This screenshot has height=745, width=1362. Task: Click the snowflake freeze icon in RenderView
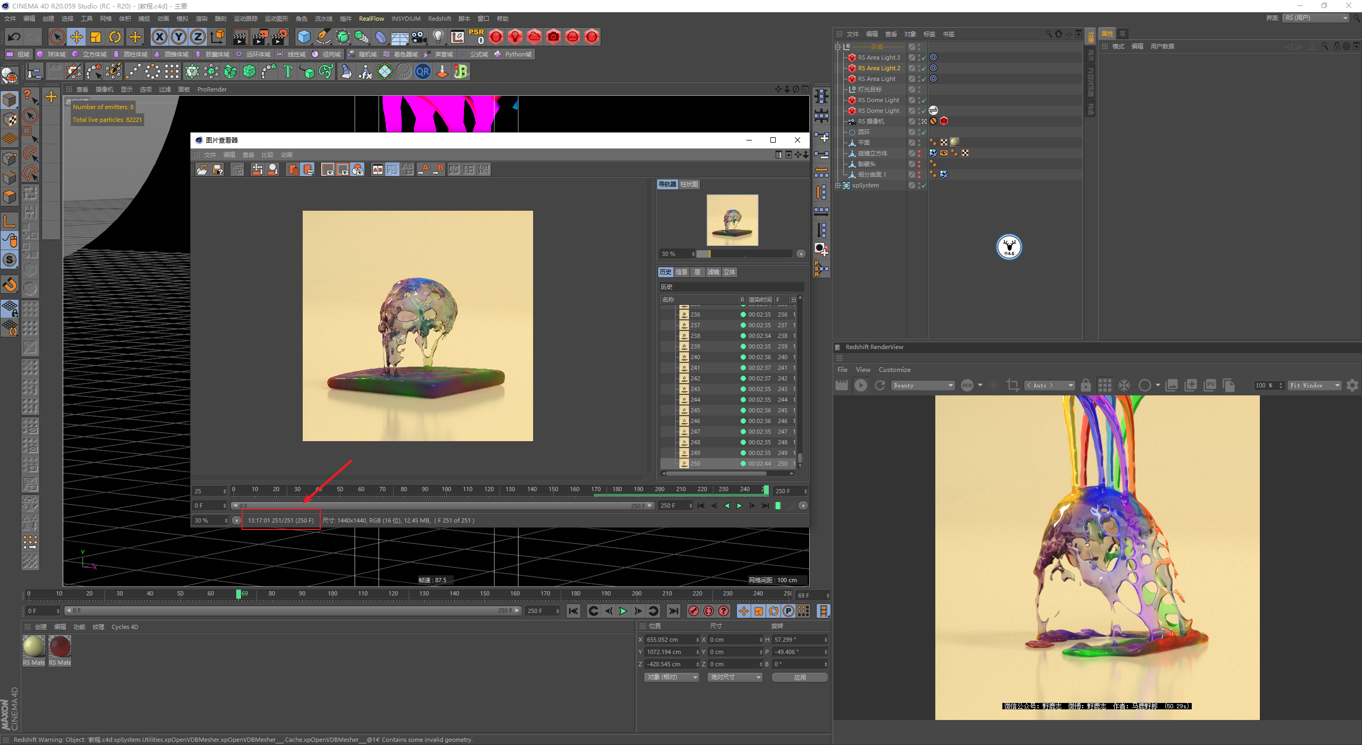[x=1124, y=385]
